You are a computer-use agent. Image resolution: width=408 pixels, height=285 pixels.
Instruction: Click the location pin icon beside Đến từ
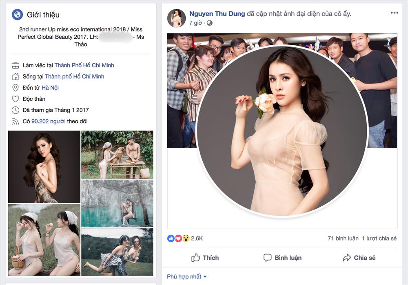15,87
